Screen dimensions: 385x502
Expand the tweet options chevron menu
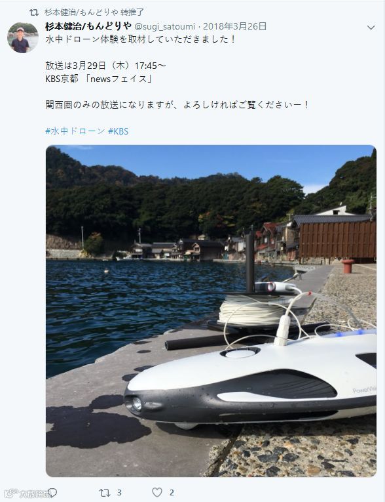[x=371, y=28]
